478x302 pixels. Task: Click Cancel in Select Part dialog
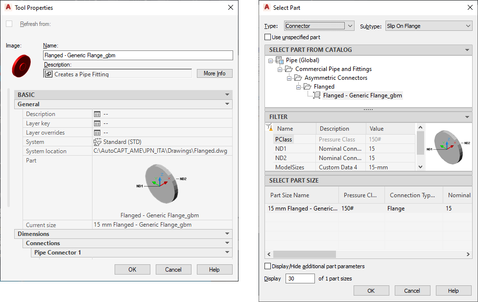pyautogui.click(x=412, y=290)
